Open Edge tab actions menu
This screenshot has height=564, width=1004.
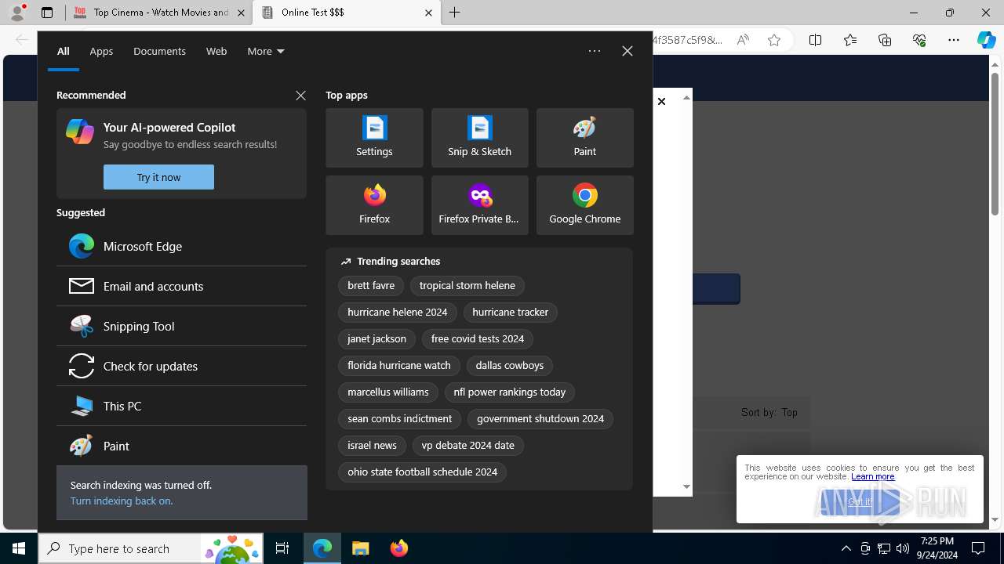(x=47, y=13)
